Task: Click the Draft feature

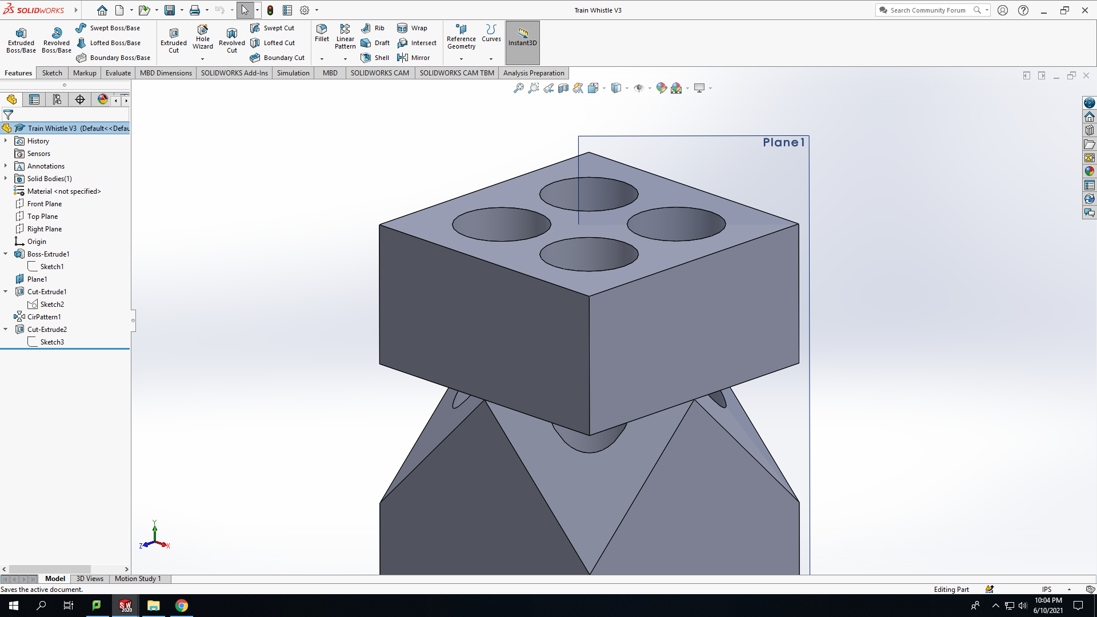Action: (375, 43)
